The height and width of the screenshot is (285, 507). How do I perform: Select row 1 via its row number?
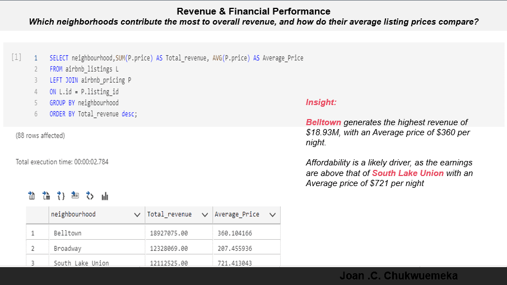[x=33, y=233]
